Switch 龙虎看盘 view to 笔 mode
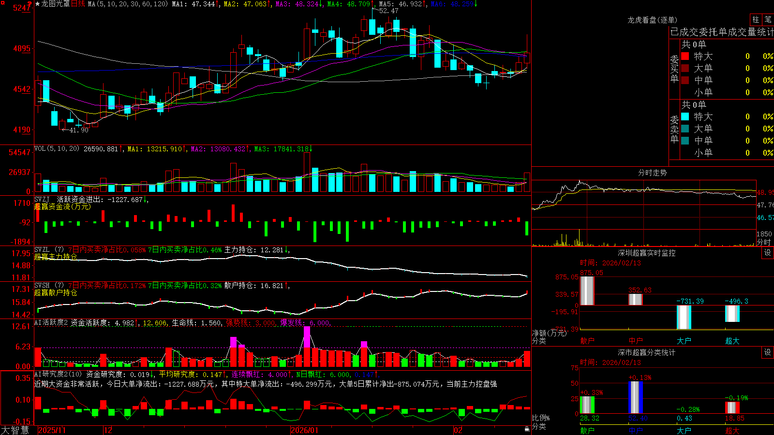774x435 pixels. click(x=768, y=19)
